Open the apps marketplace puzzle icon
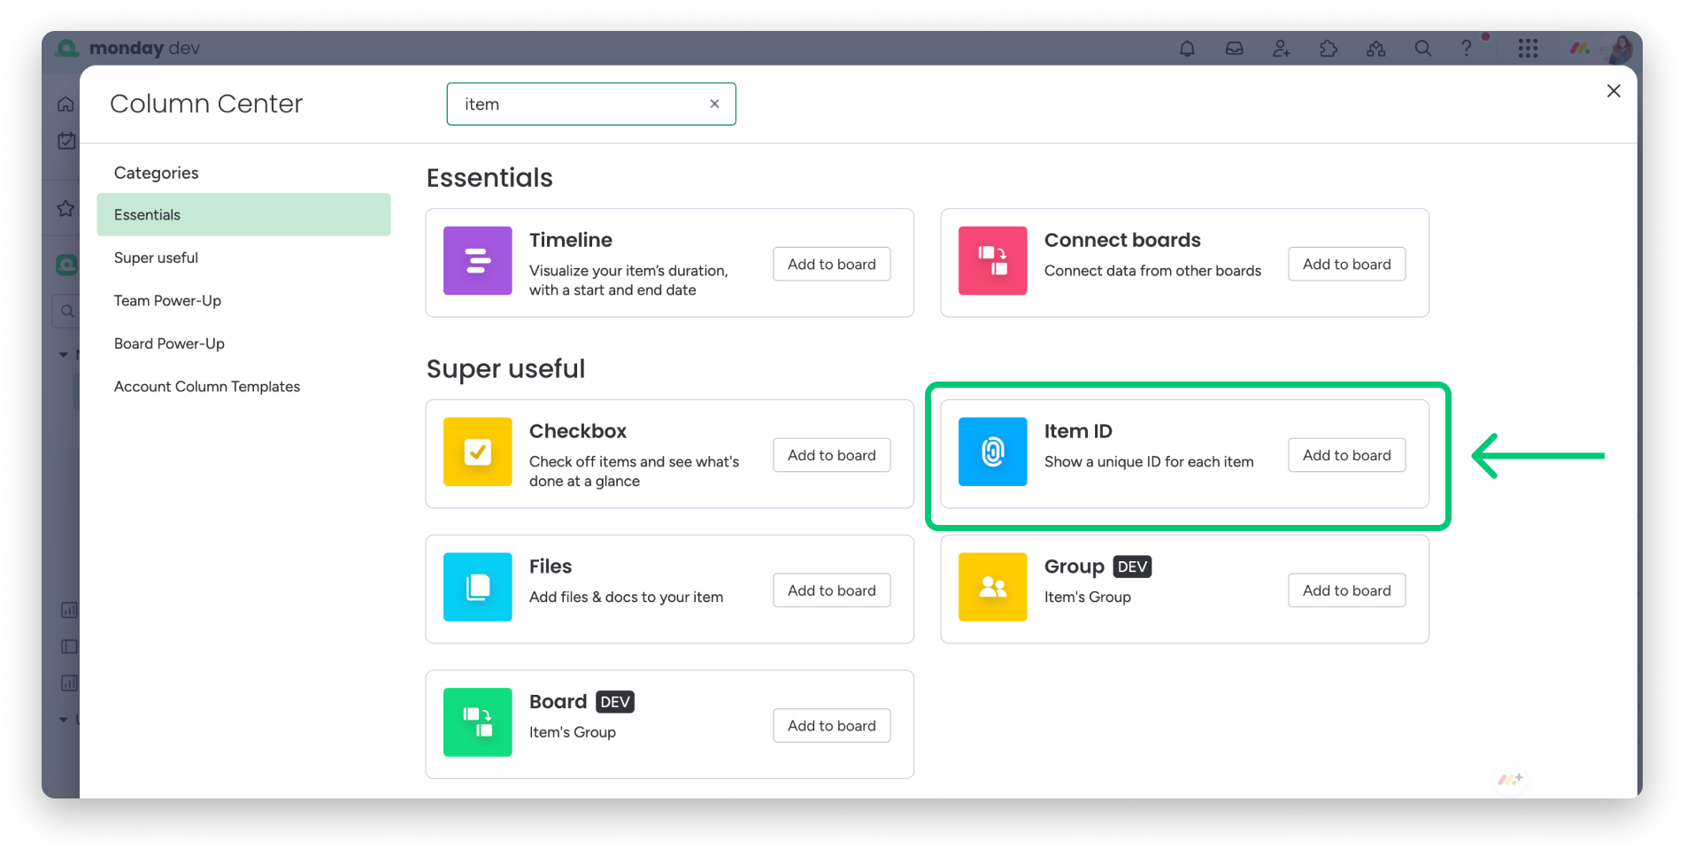Image resolution: width=1687 pixels, height=856 pixels. [x=1329, y=49]
